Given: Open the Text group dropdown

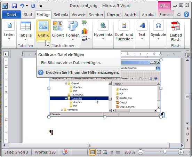Looking at the screenshot, I should pyautogui.click(x=142, y=30).
